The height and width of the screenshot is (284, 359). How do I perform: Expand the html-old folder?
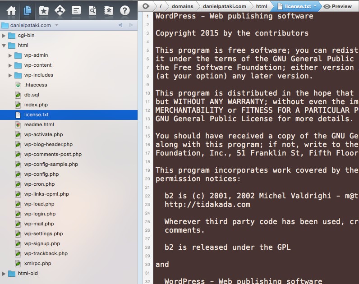(x=4, y=274)
